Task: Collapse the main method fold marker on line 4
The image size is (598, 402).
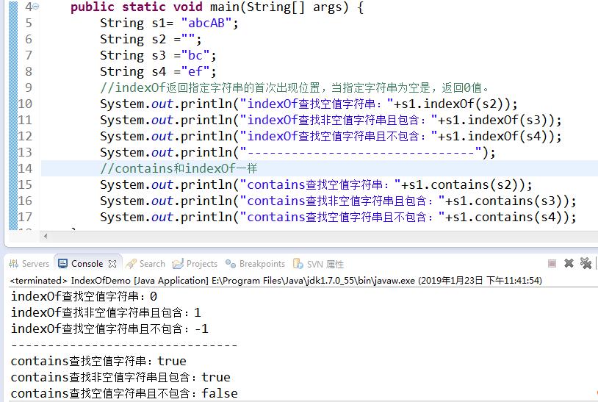Action: click(36, 7)
